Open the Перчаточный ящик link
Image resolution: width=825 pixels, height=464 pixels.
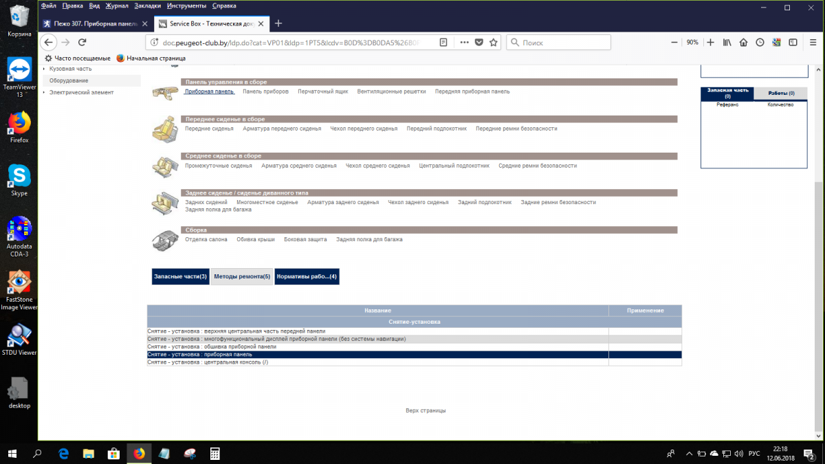[322, 91]
